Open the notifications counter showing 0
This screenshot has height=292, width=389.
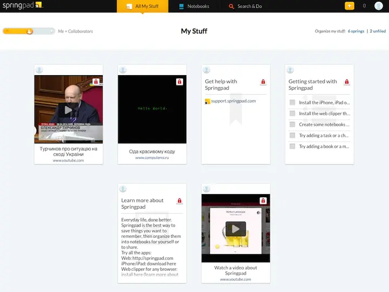pyautogui.click(x=364, y=6)
